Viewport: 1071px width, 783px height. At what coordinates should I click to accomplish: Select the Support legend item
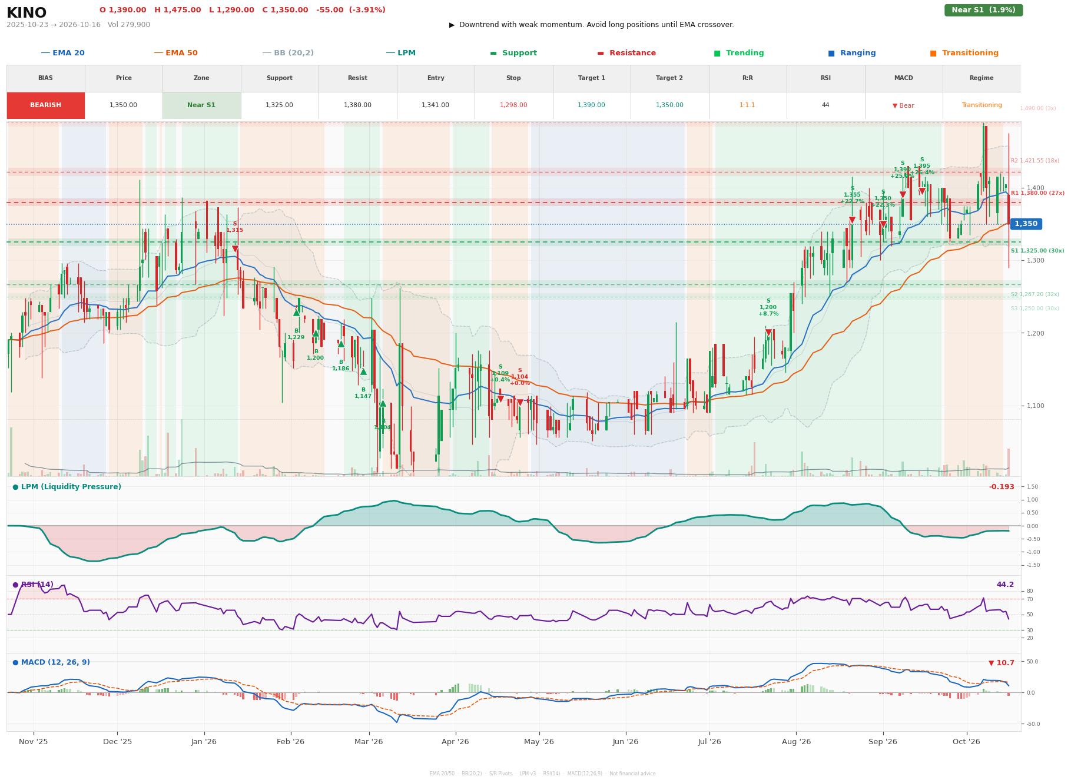(x=513, y=53)
